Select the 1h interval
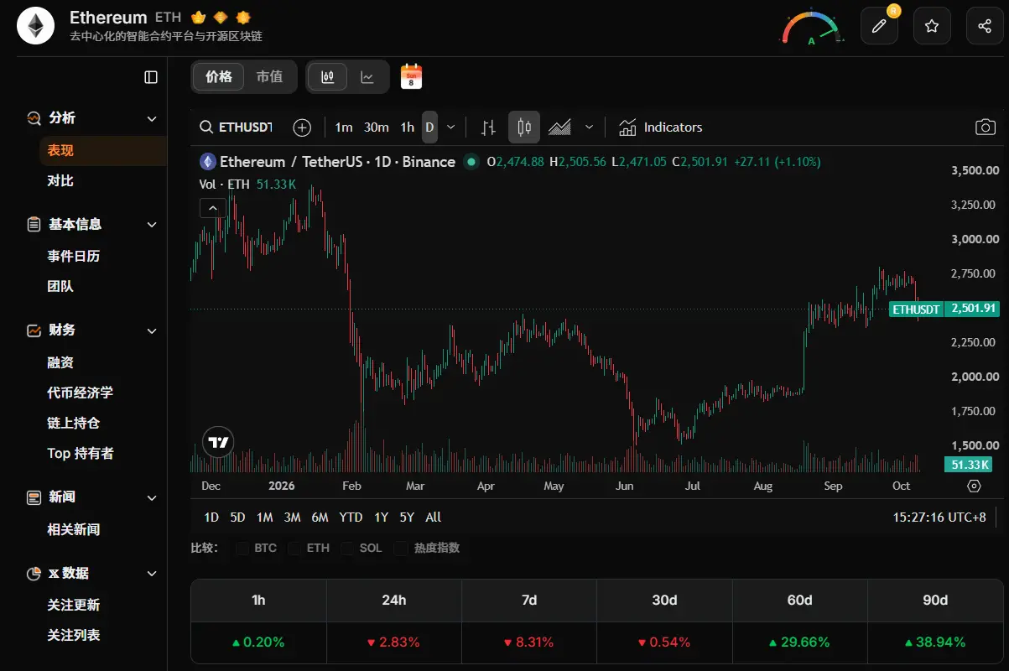 point(408,127)
